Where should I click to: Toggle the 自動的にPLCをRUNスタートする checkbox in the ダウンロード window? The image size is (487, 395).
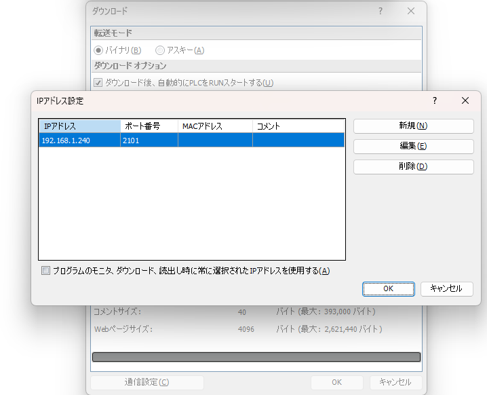[x=98, y=83]
